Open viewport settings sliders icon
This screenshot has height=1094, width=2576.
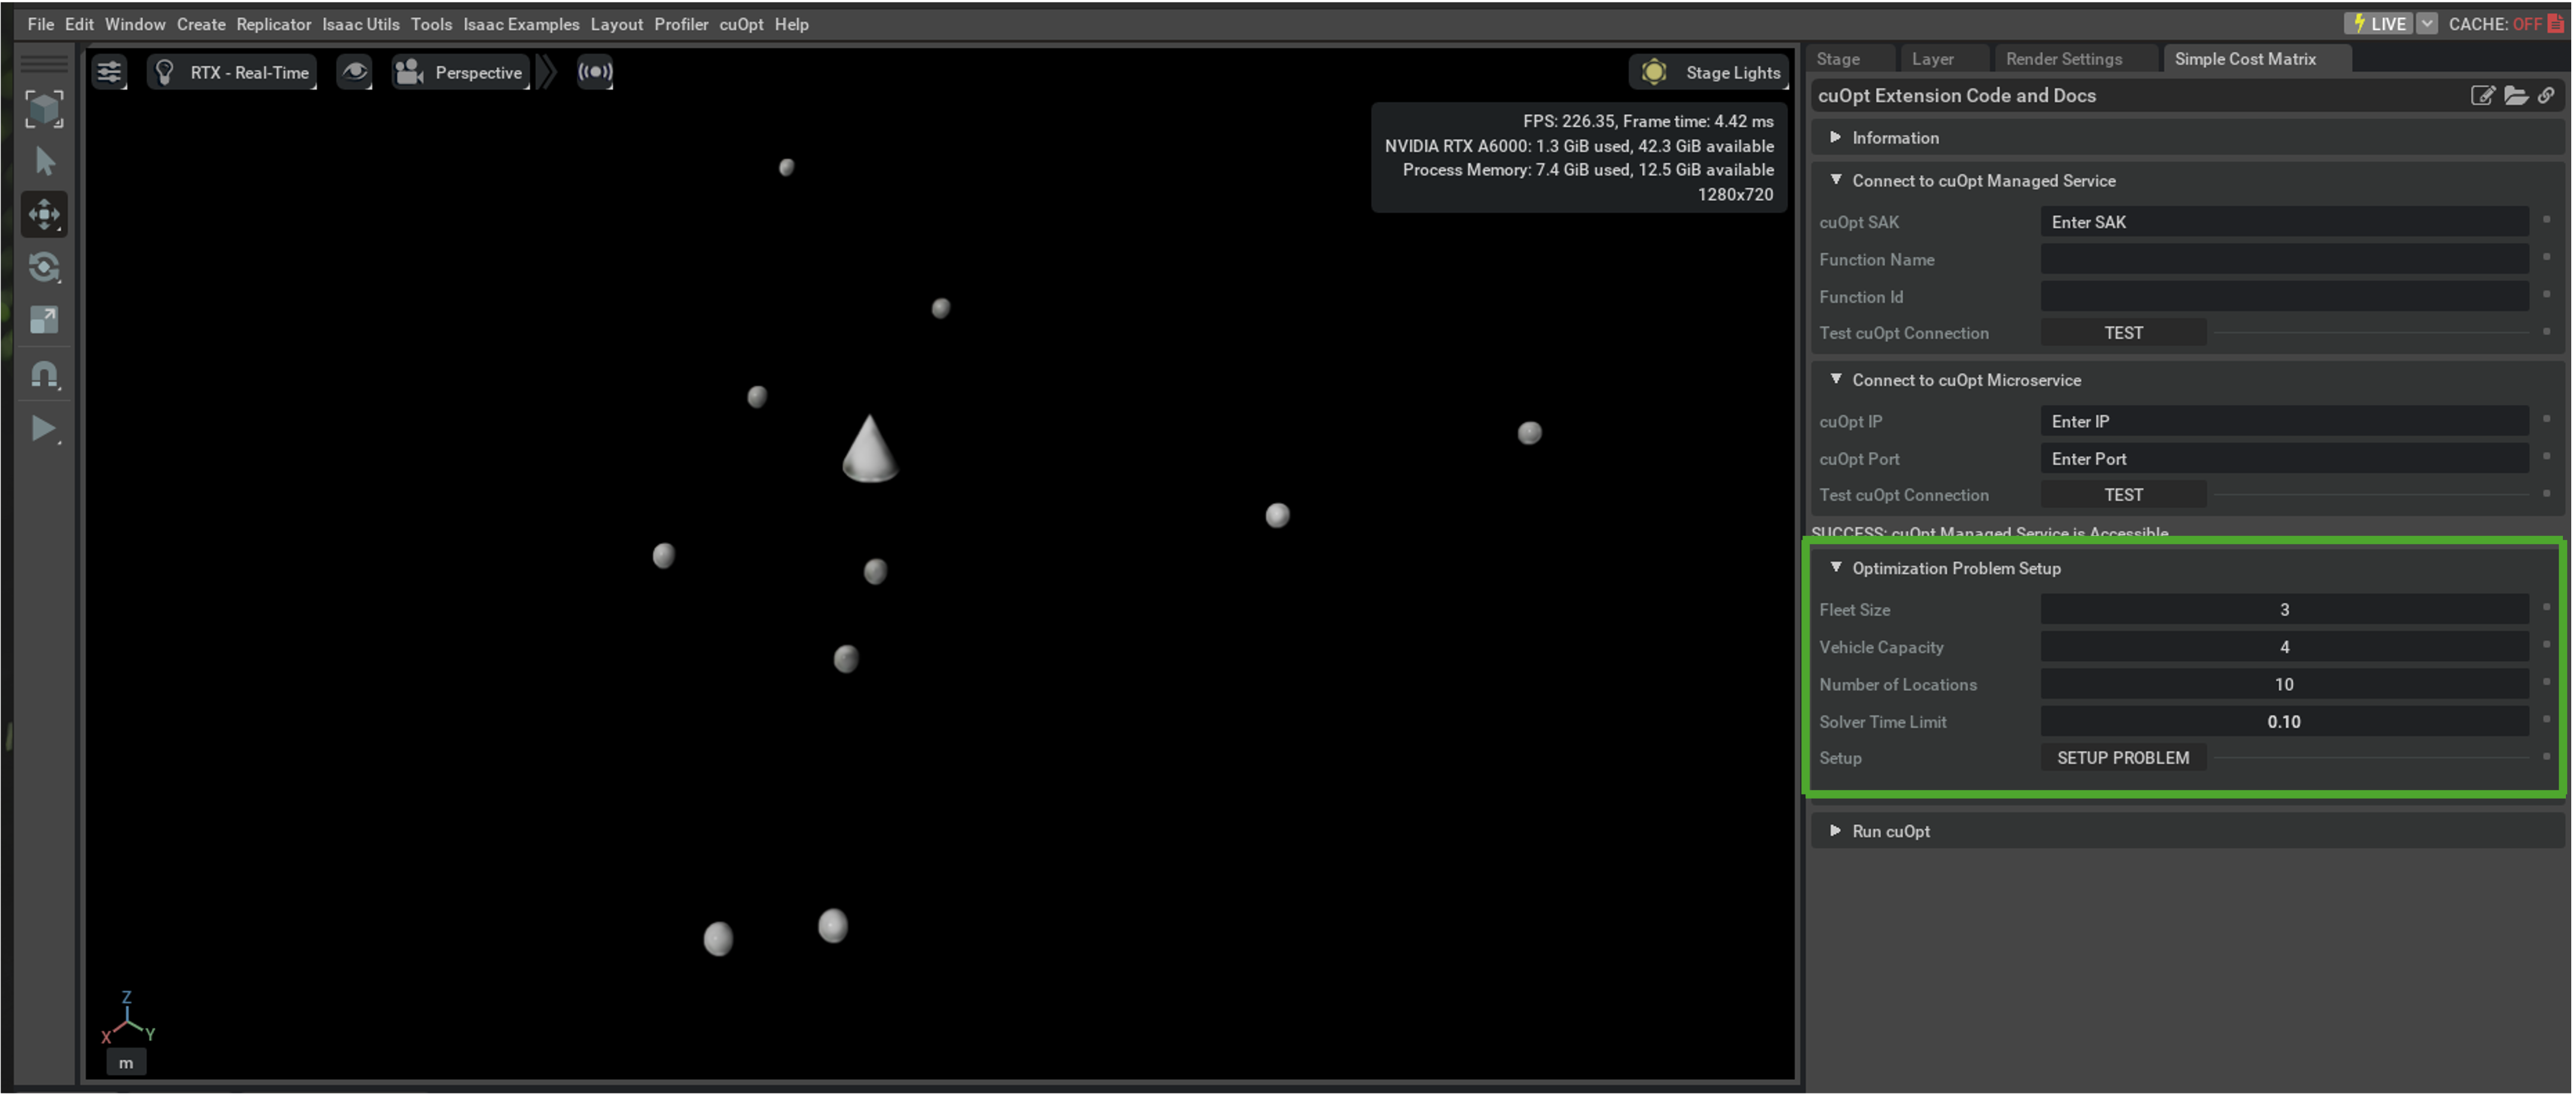pos(109,72)
